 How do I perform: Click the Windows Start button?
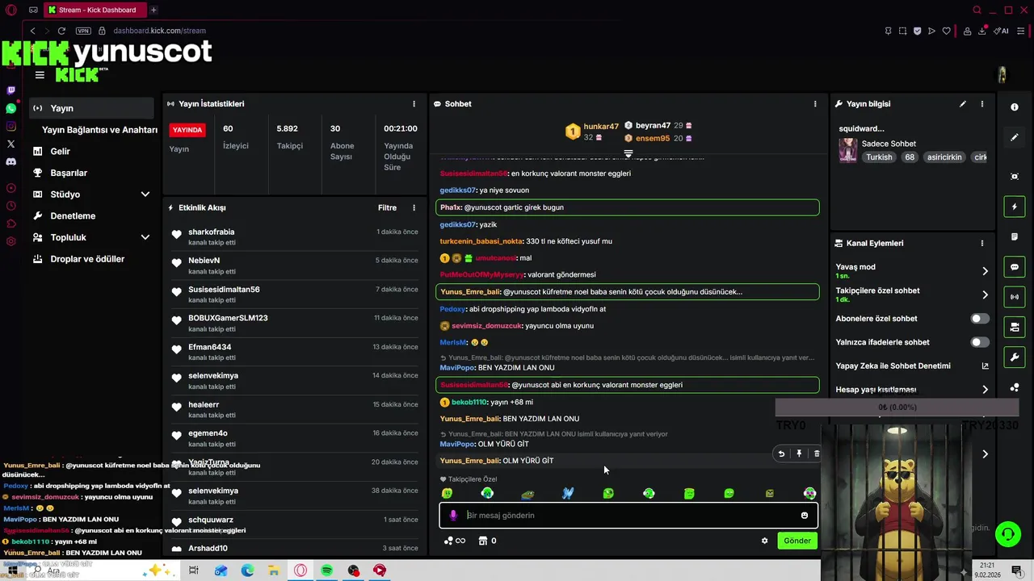coord(12,571)
